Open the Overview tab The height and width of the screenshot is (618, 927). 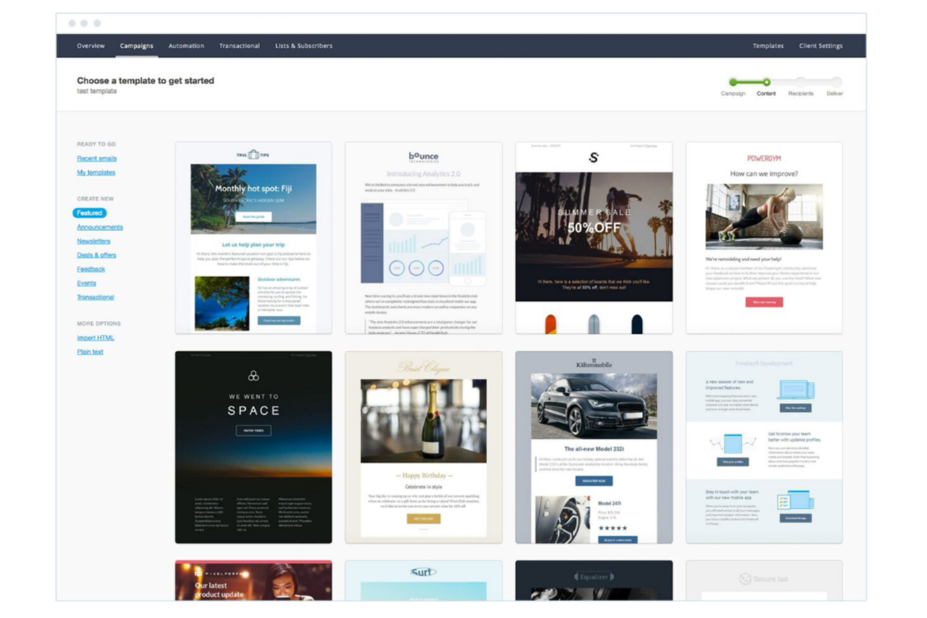(91, 46)
